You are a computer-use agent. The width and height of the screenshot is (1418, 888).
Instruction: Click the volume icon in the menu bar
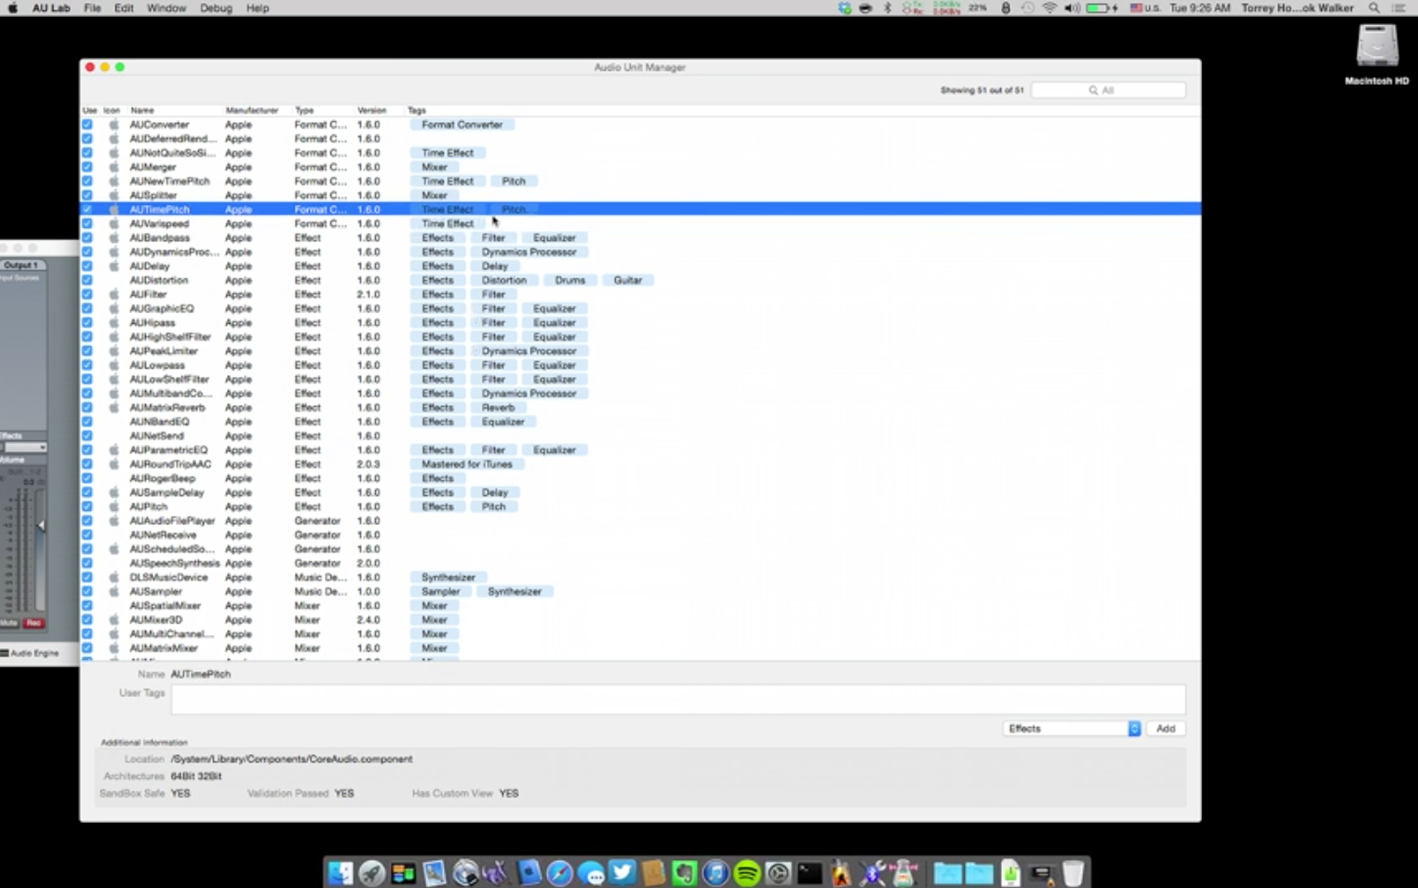[1072, 8]
